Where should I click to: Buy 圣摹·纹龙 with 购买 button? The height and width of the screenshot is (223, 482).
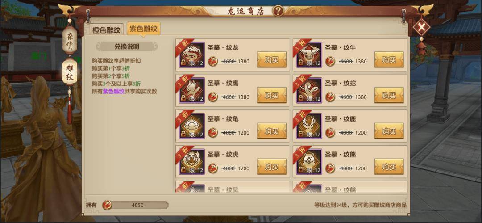(x=272, y=60)
